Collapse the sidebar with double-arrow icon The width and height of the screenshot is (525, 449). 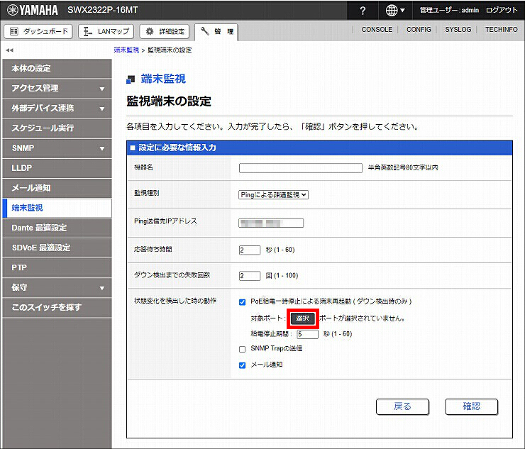(9, 50)
